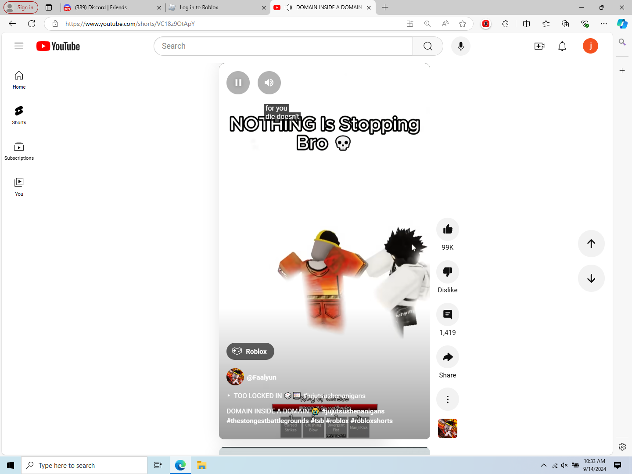Open the three-dot more actions menu
Screen dimensions: 632x474
[x=448, y=399]
